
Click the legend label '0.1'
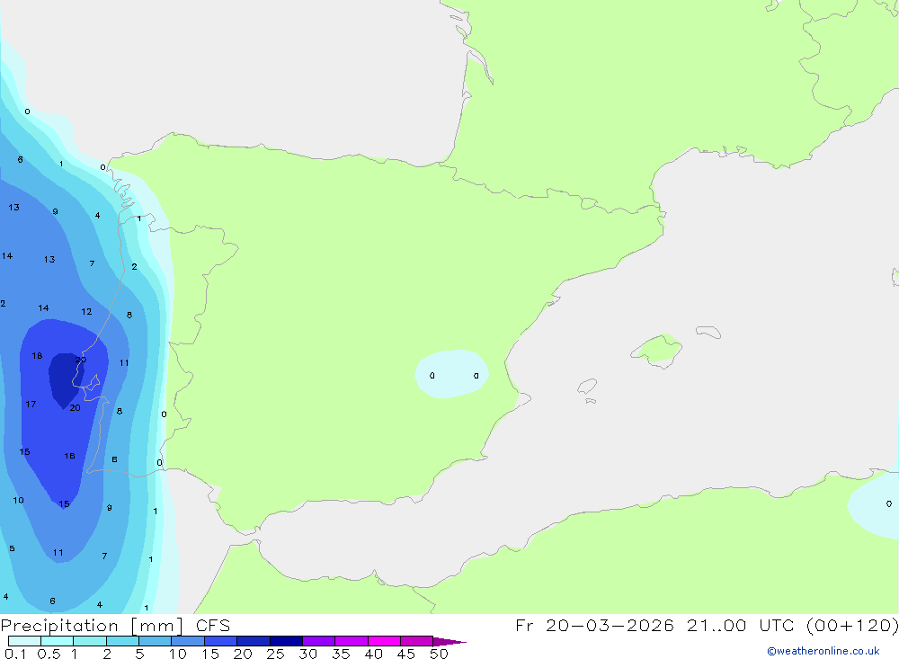point(15,654)
